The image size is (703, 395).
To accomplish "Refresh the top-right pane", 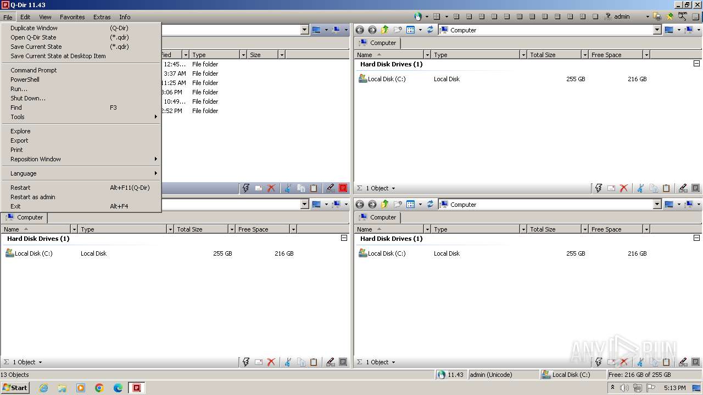I will click(x=430, y=30).
